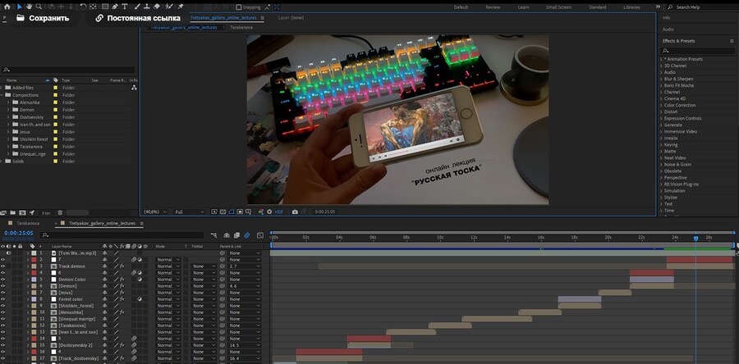
Task: Toggle visibility of the [Jesus] layer
Action: (2, 293)
